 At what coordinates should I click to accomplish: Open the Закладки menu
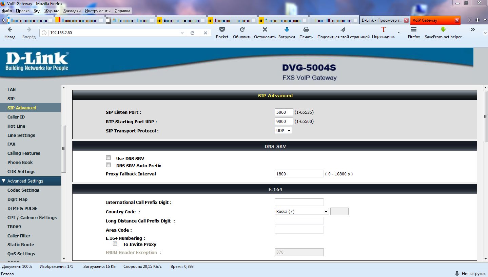point(72,11)
